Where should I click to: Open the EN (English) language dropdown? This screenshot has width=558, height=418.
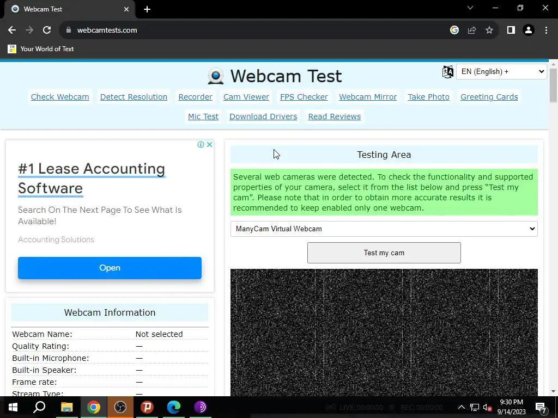point(501,72)
